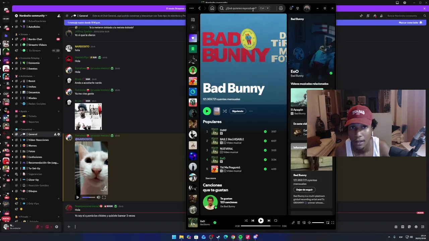Image resolution: width=429 pixels, height=241 pixels.
Task: Open Spotify Home from the top bar
Action: click(x=212, y=8)
